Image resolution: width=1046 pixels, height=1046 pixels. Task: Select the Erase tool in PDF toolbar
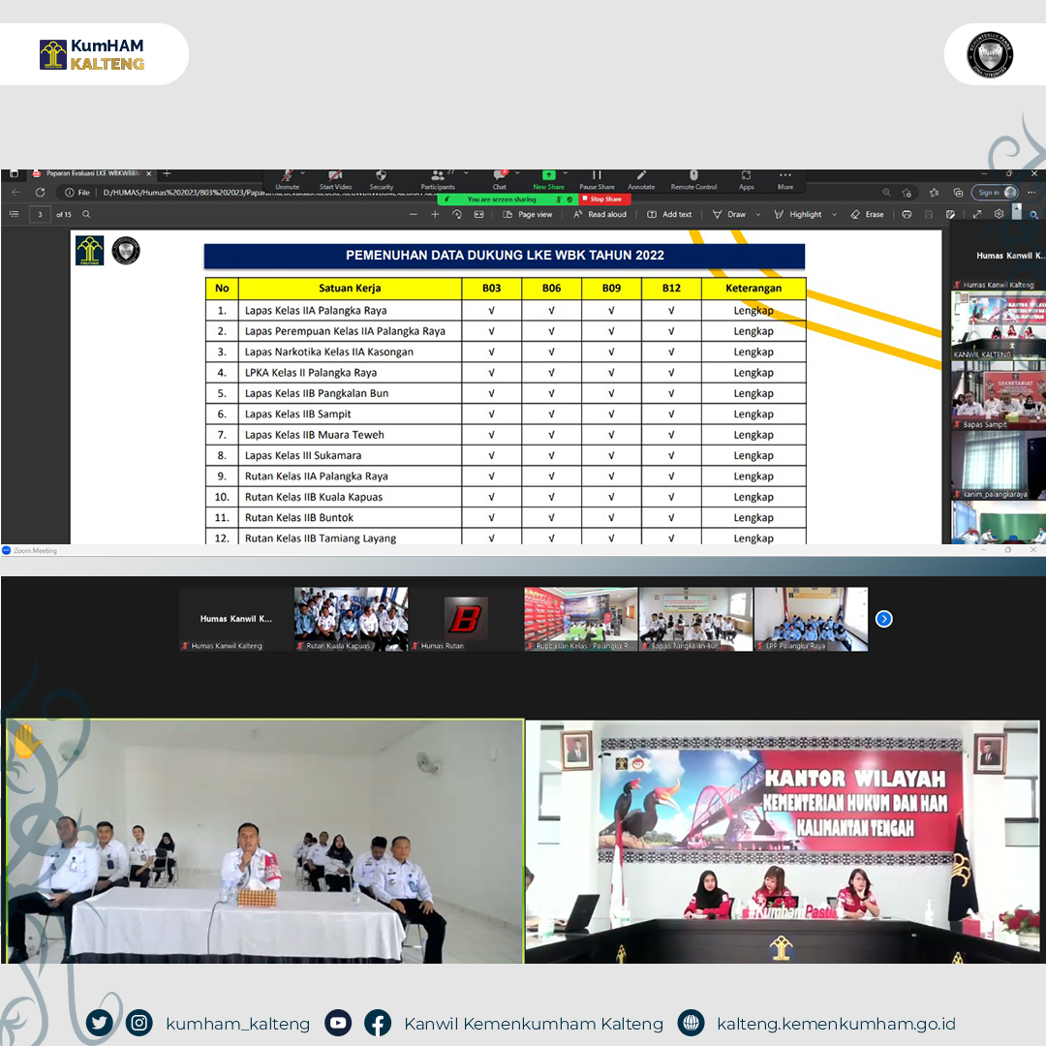click(867, 215)
